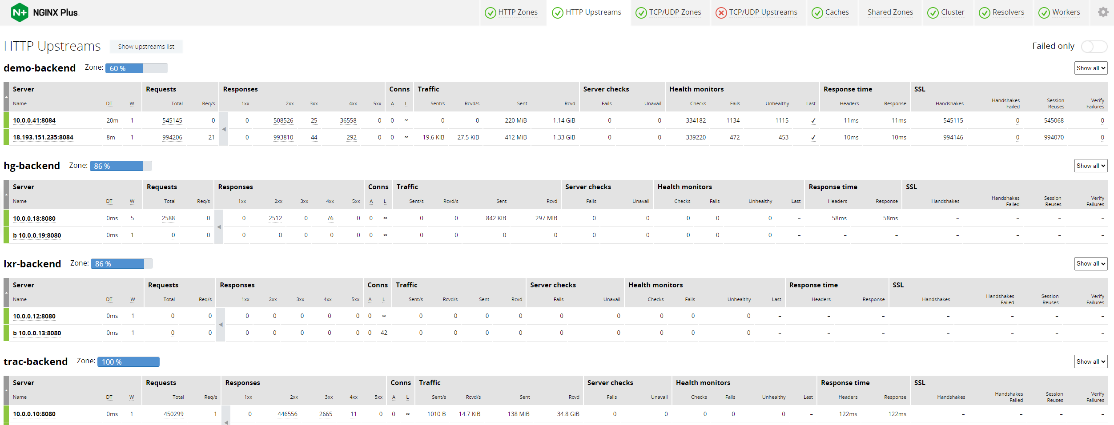Open the demo-backend Show all dropdown
Screen dimensions: 1114x425
[x=1090, y=68]
